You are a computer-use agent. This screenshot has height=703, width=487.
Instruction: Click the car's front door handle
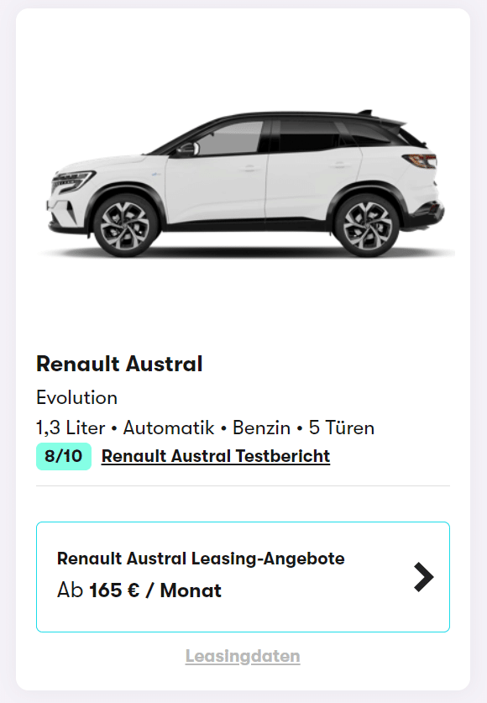click(x=249, y=169)
